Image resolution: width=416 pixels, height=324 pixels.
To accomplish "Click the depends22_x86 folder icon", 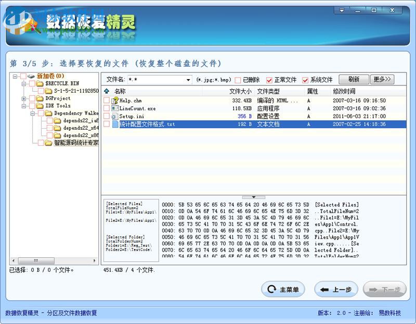I will pyautogui.click(x=57, y=135).
